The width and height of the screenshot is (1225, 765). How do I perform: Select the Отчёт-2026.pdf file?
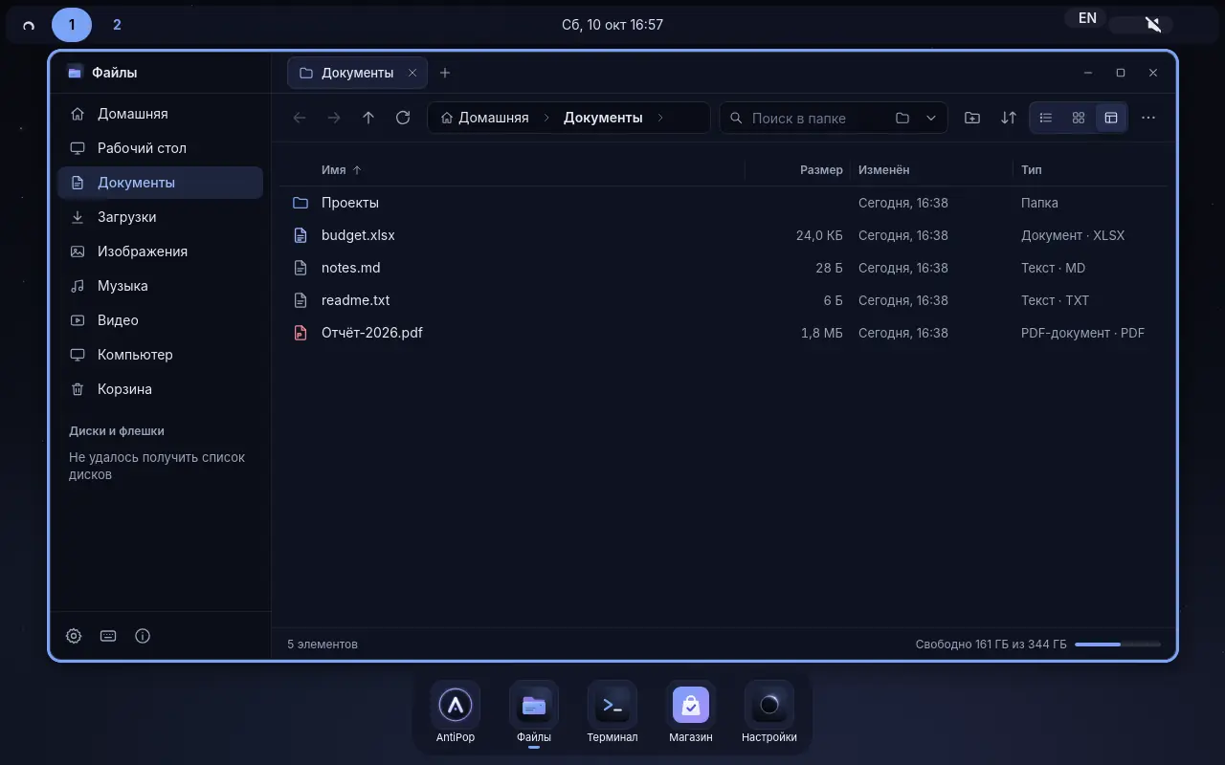tap(724, 333)
